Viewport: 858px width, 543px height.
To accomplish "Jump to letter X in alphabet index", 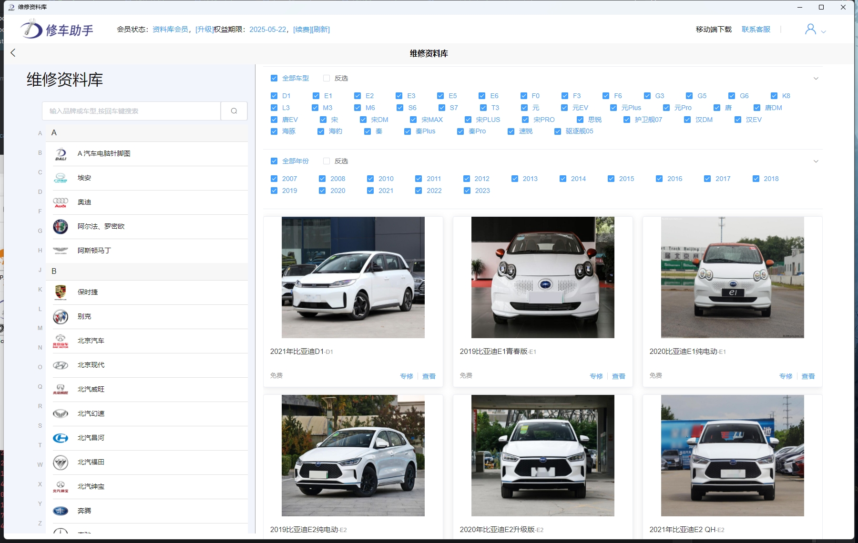I will (x=40, y=484).
